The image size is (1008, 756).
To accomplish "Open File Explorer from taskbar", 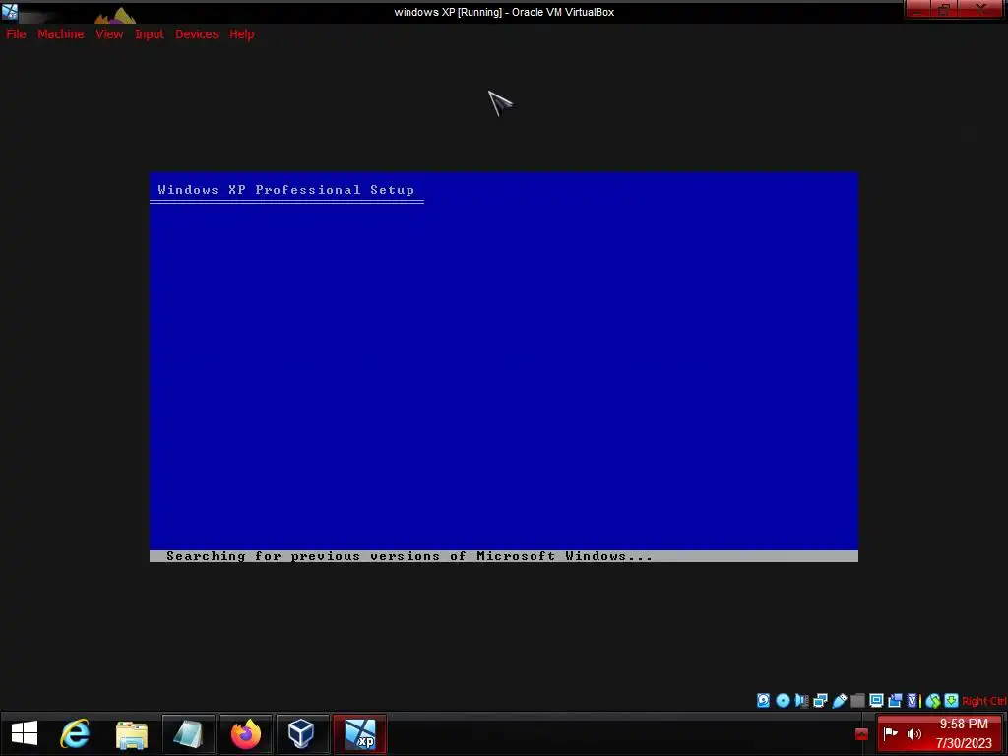I will click(x=132, y=733).
